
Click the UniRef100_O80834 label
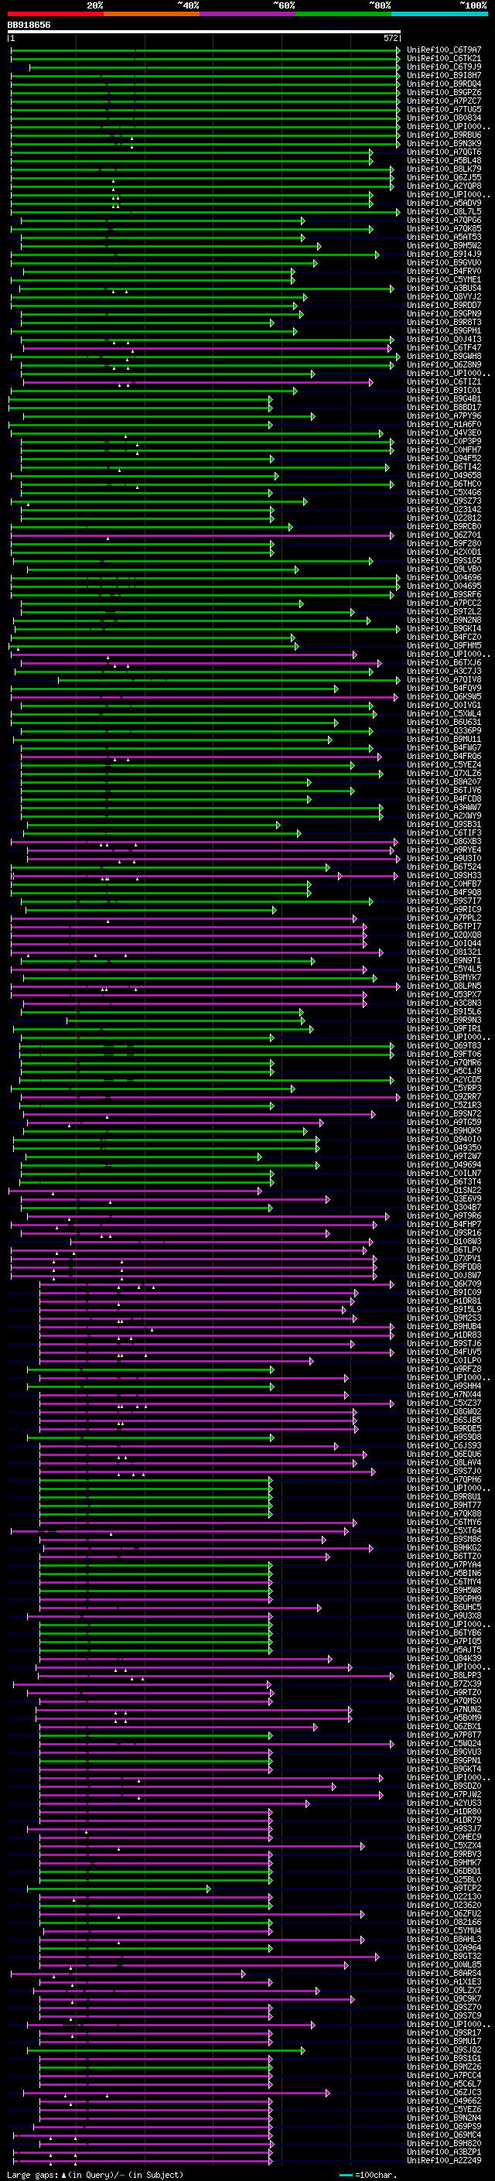click(444, 118)
